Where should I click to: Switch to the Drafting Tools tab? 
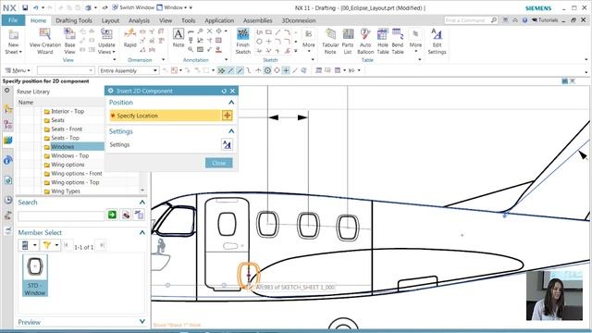pos(74,20)
